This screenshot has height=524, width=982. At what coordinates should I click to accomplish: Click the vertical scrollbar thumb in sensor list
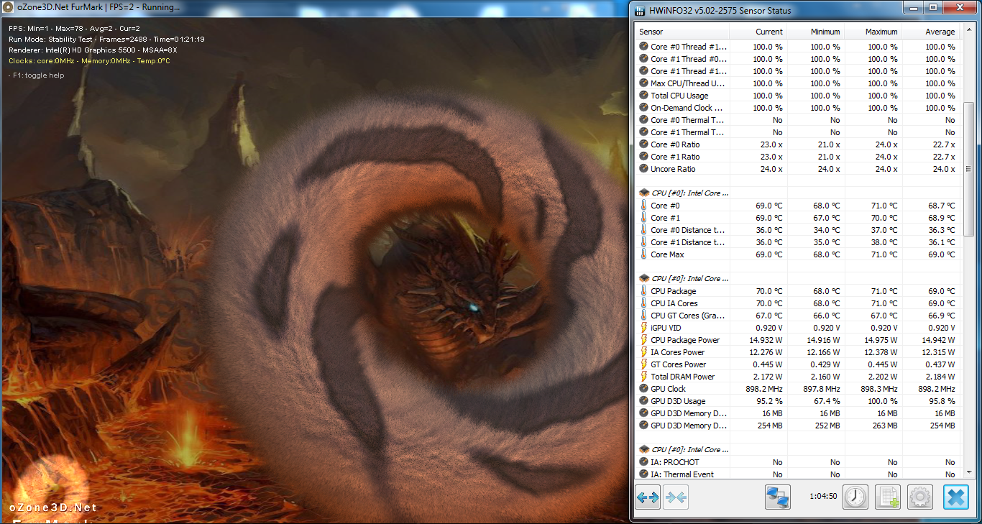(x=968, y=137)
